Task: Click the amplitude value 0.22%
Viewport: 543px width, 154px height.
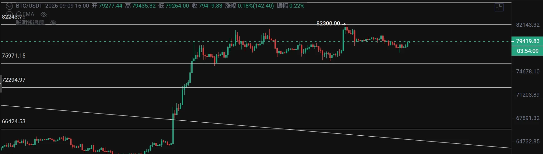Action: point(297,6)
